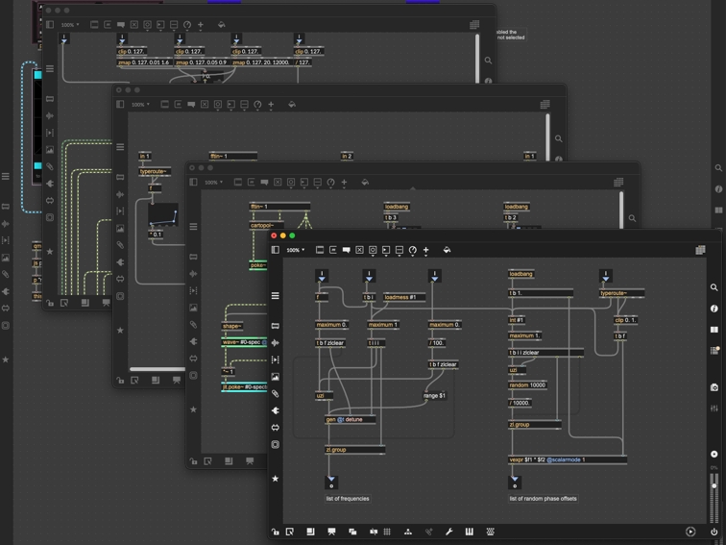
Task: Open the paint bucket format palette in front patcher
Action: (447, 250)
